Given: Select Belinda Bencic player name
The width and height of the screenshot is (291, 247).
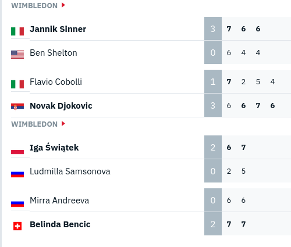Looking at the screenshot, I should tap(60, 224).
